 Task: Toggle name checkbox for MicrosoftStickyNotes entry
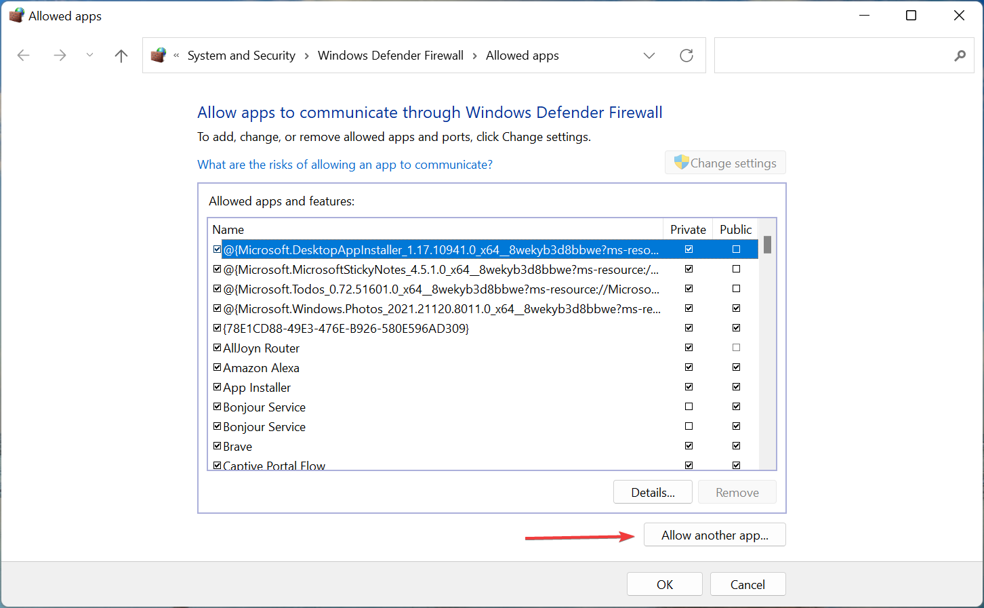(217, 269)
